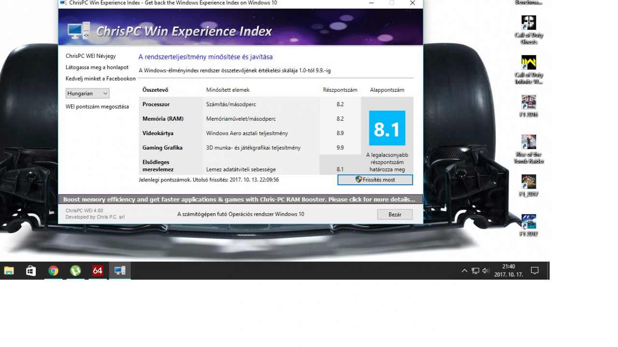Click the 8.1 base score tile
The image size is (618, 347).
click(387, 128)
